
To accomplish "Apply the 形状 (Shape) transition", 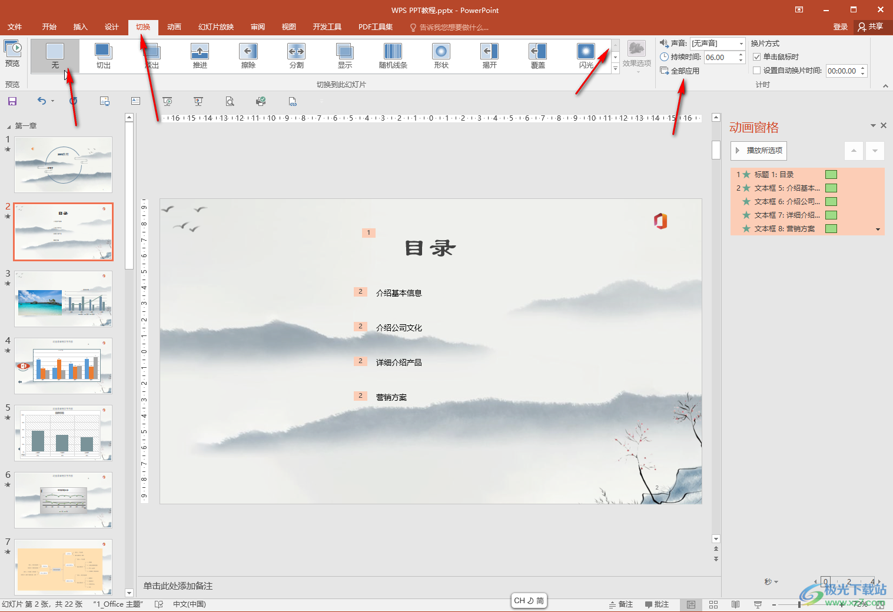I will click(441, 56).
